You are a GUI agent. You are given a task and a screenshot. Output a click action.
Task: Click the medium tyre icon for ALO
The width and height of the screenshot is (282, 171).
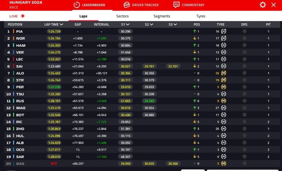click(224, 73)
